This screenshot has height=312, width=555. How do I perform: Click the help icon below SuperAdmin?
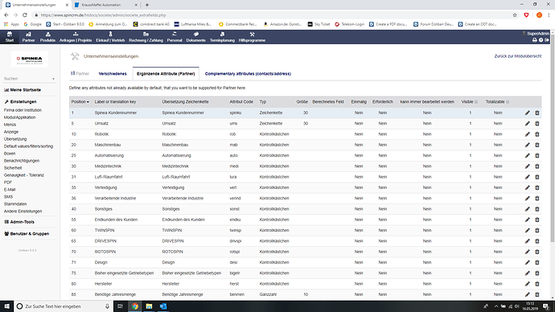click(541, 40)
